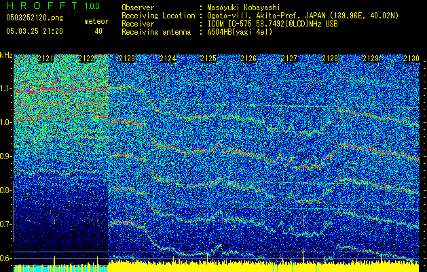Click the antenna value A504HB(yagi 4el)
The width and height of the screenshot is (427, 272).
coord(240,32)
